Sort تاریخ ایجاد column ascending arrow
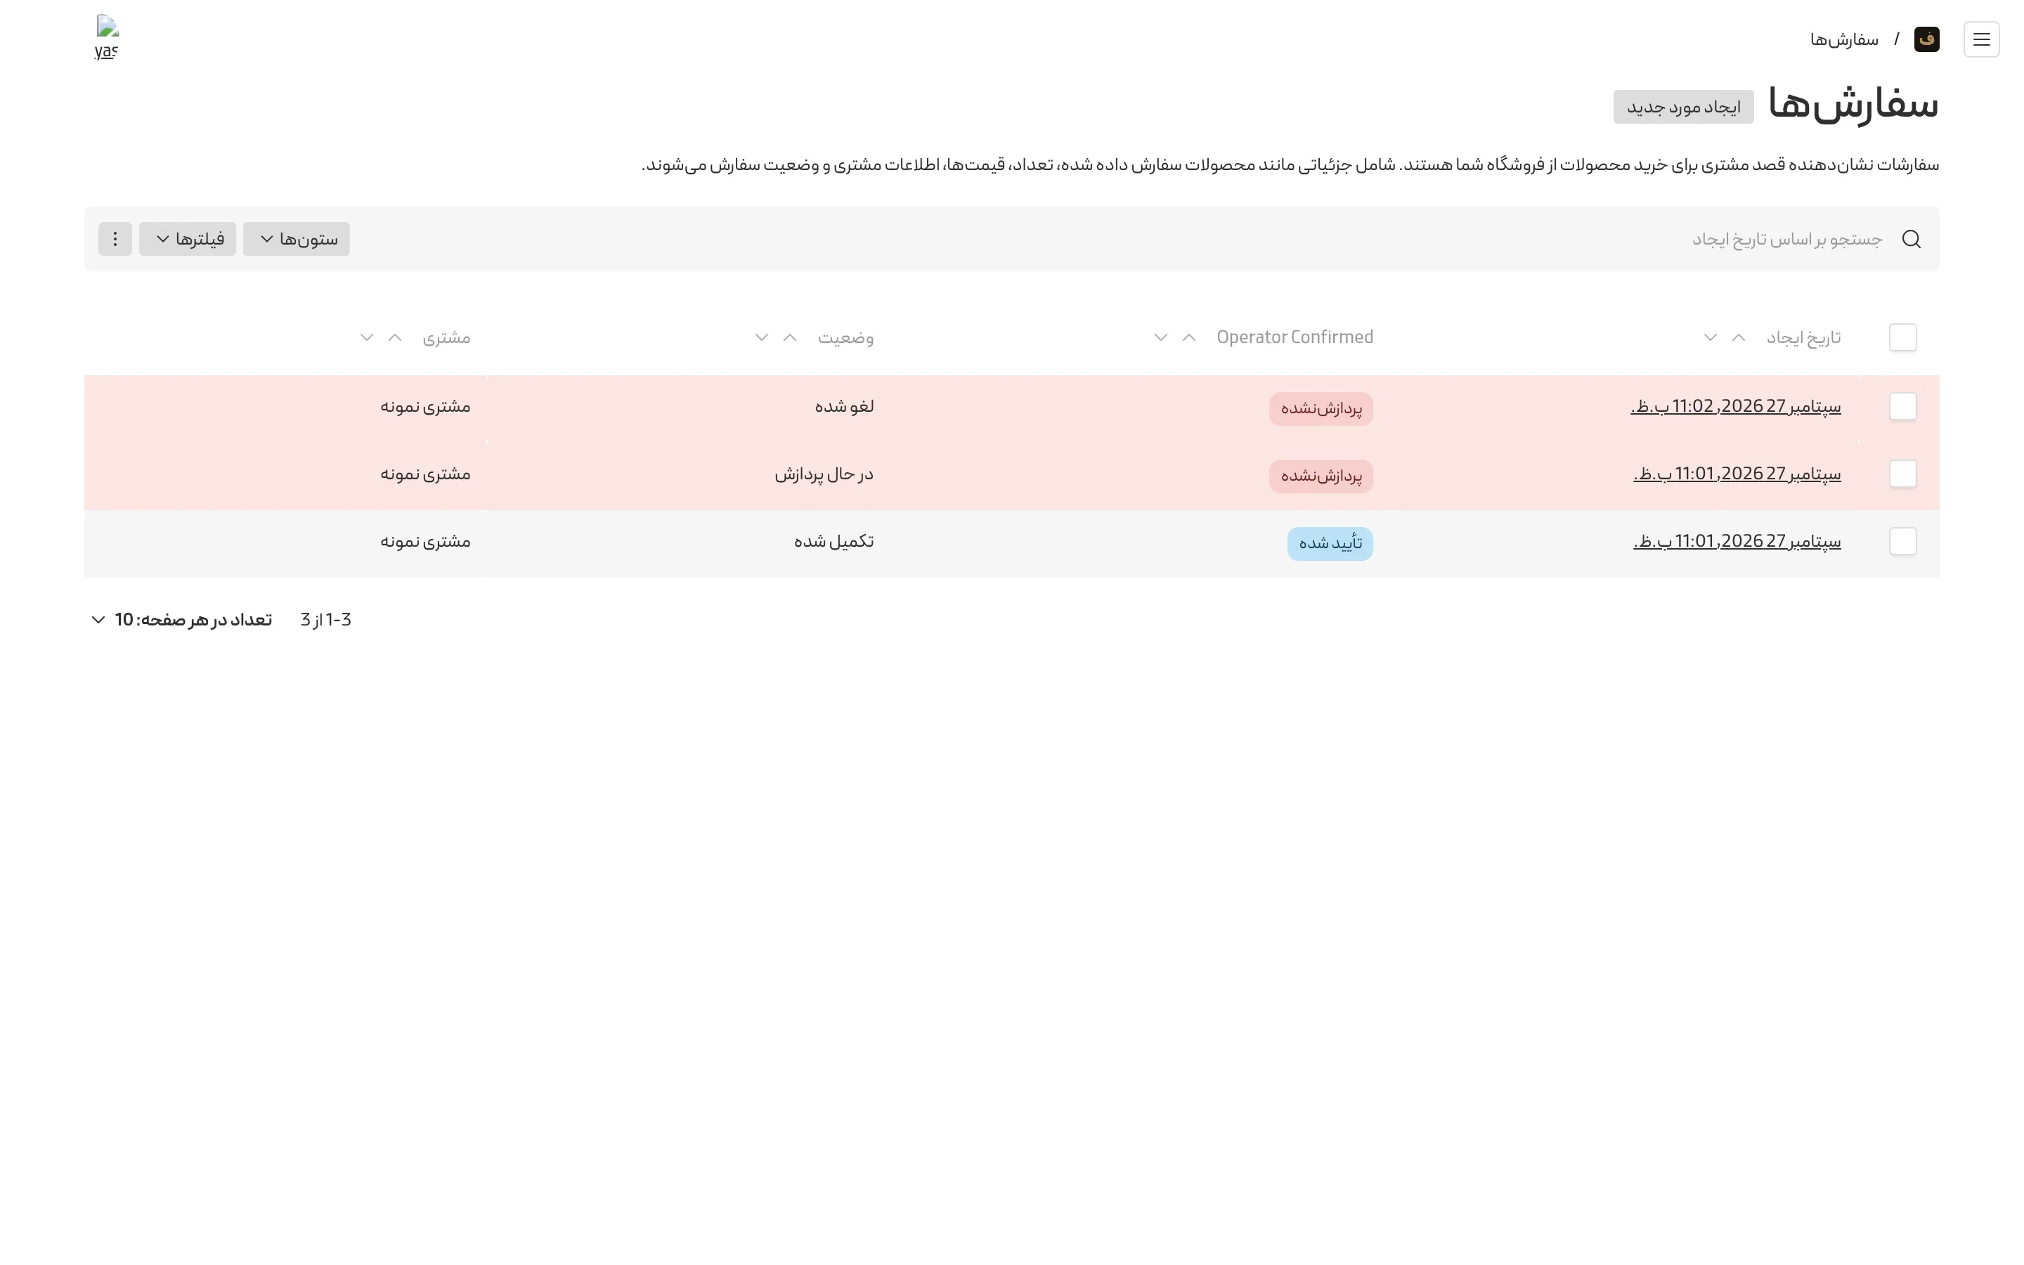The width and height of the screenshot is (2024, 1265). click(x=1738, y=337)
